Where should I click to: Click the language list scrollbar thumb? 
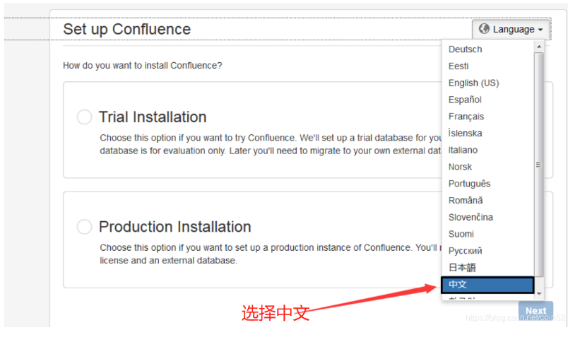click(x=539, y=165)
